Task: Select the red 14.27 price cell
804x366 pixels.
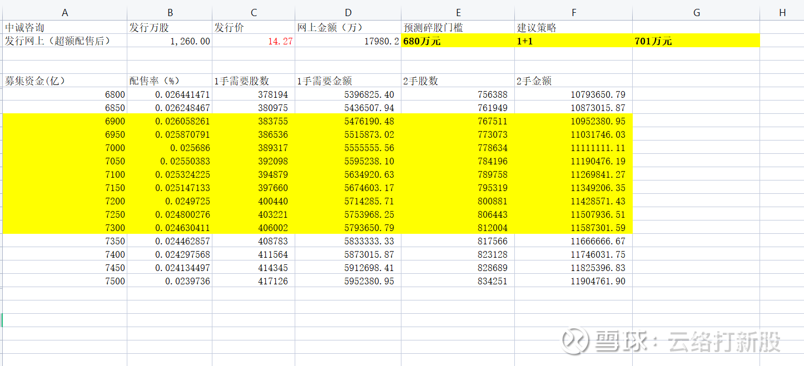Action: (254, 41)
